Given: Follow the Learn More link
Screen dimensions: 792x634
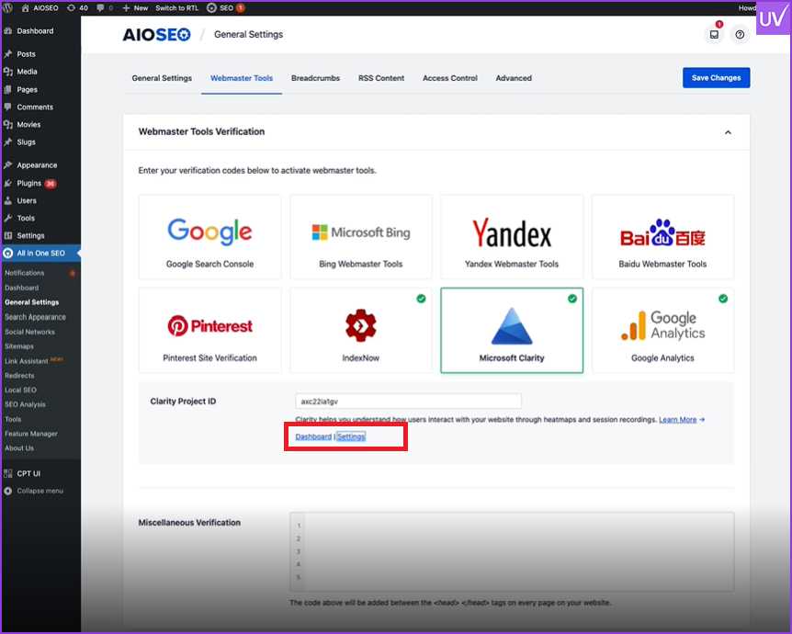Looking at the screenshot, I should point(677,420).
